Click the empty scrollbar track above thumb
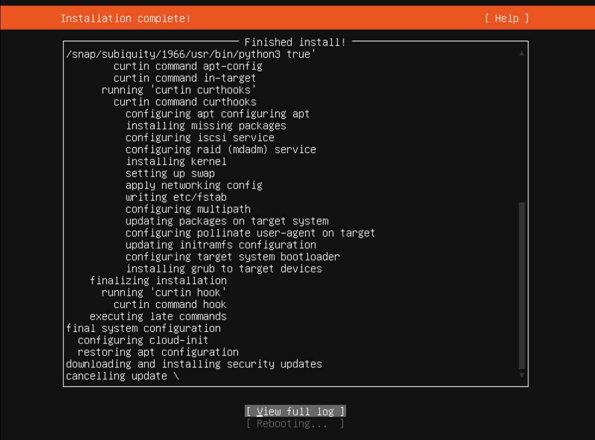The image size is (595, 440). [522, 128]
